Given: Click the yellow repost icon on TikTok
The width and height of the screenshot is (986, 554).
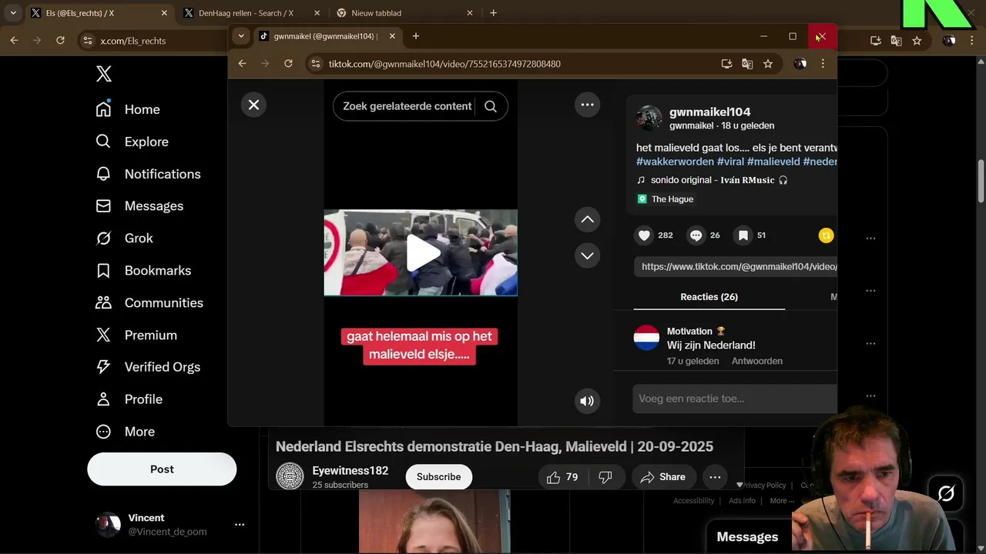Looking at the screenshot, I should [827, 235].
